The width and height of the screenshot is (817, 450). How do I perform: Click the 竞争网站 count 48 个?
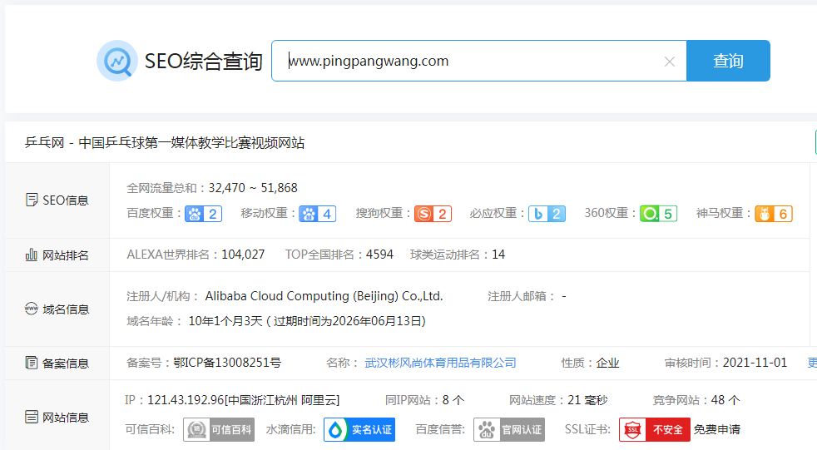point(725,400)
